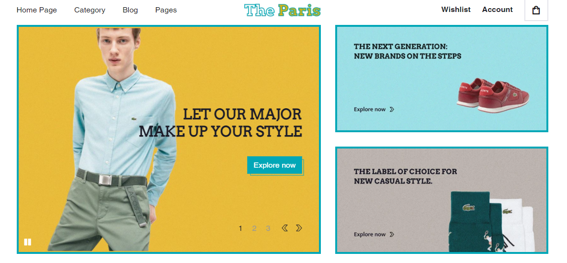567x263 pixels.
Task: Open the shopping bag cart icon
Action: pos(536,11)
